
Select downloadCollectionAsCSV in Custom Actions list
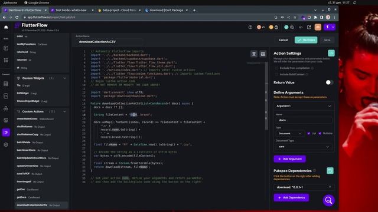point(41,206)
